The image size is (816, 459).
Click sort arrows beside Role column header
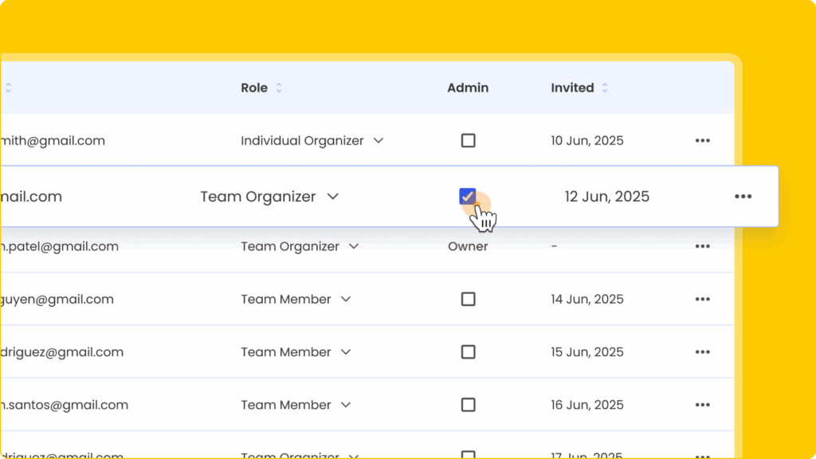pos(279,88)
